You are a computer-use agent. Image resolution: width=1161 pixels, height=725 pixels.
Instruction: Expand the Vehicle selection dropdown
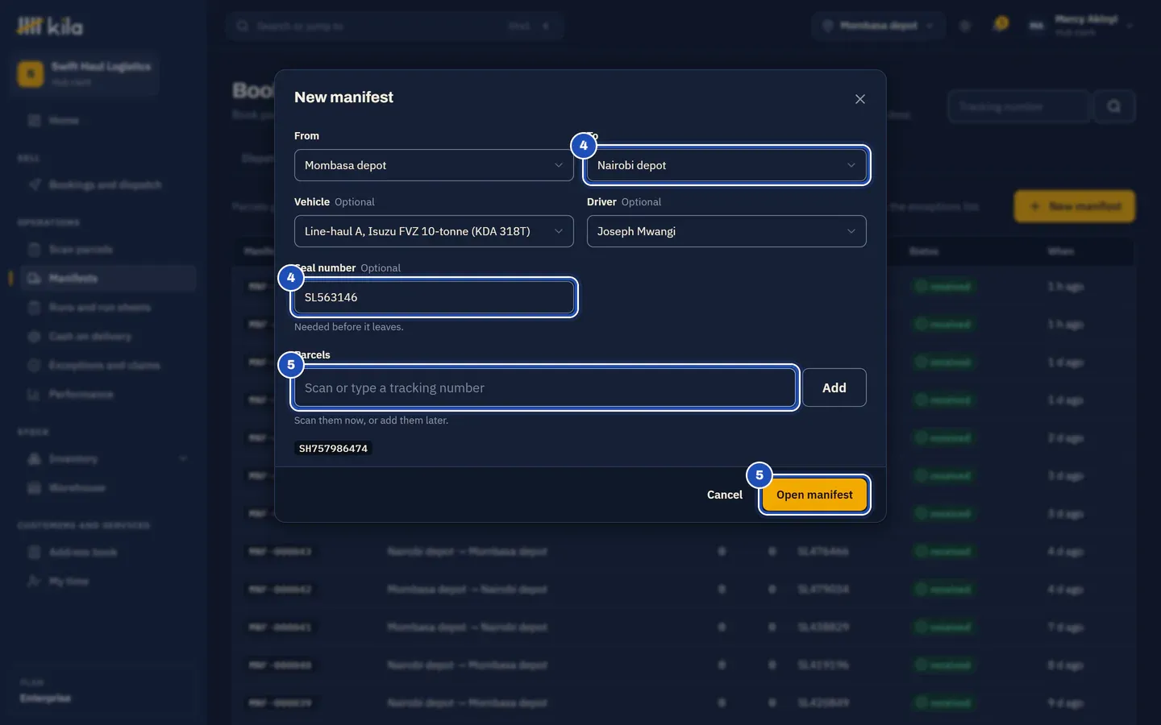(434, 231)
